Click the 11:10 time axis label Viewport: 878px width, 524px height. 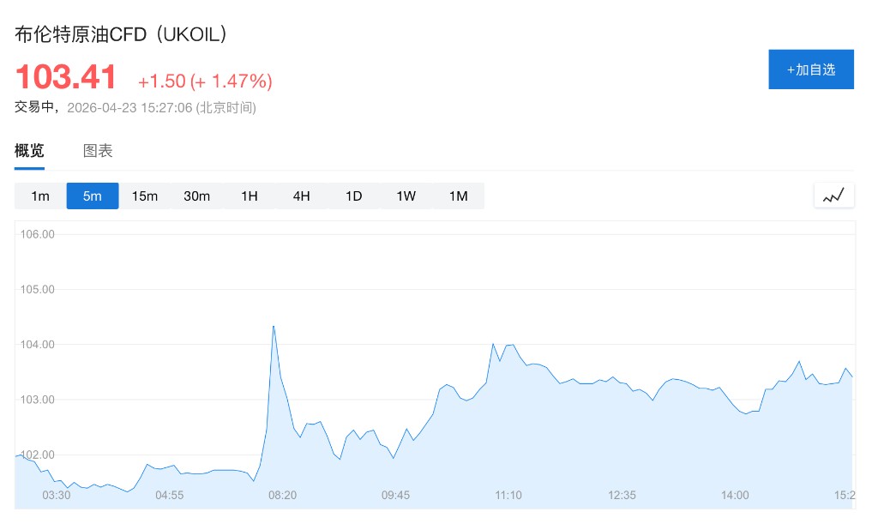508,495
